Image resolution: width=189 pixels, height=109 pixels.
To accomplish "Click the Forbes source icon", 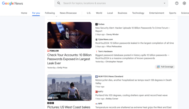I will click(x=96, y=24).
